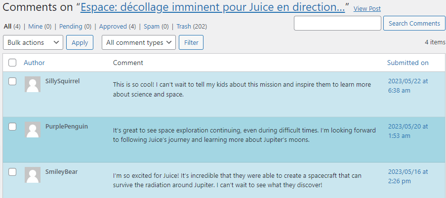Viewport: 446px width, 198px height.
Task: Open the View Post link
Action: click(x=367, y=9)
